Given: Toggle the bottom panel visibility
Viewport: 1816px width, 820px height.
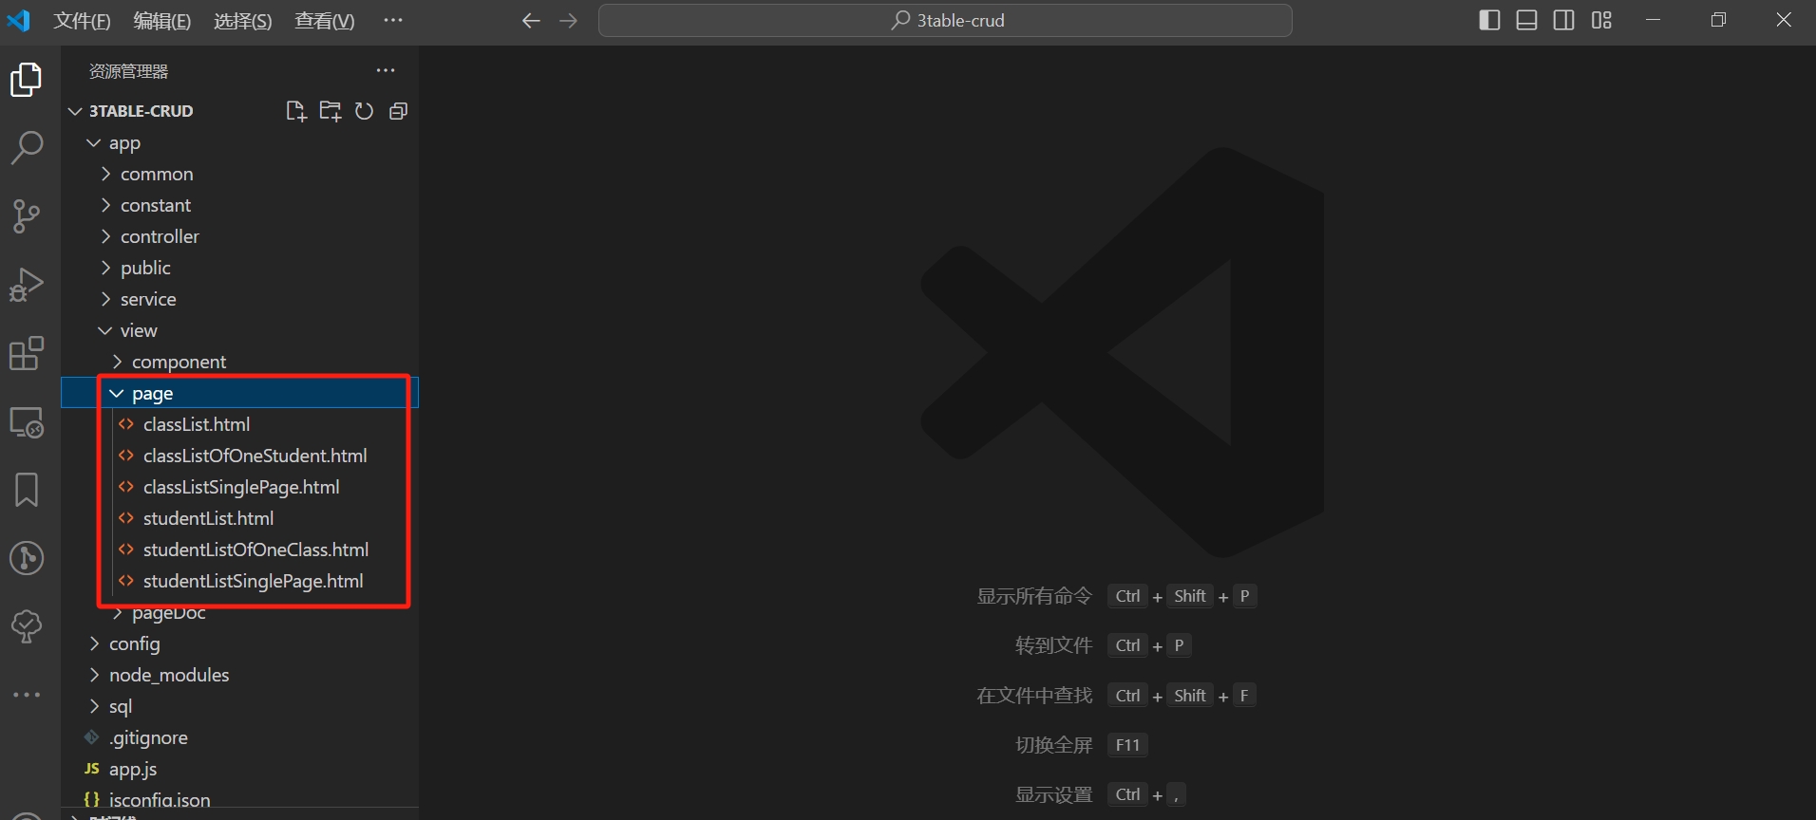Looking at the screenshot, I should coord(1526,20).
